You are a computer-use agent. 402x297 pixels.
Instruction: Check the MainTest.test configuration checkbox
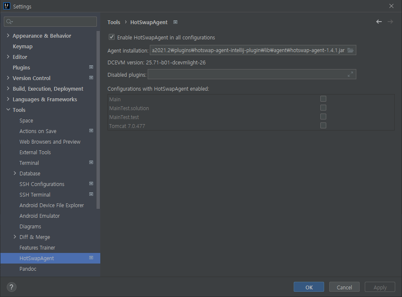pyautogui.click(x=323, y=117)
